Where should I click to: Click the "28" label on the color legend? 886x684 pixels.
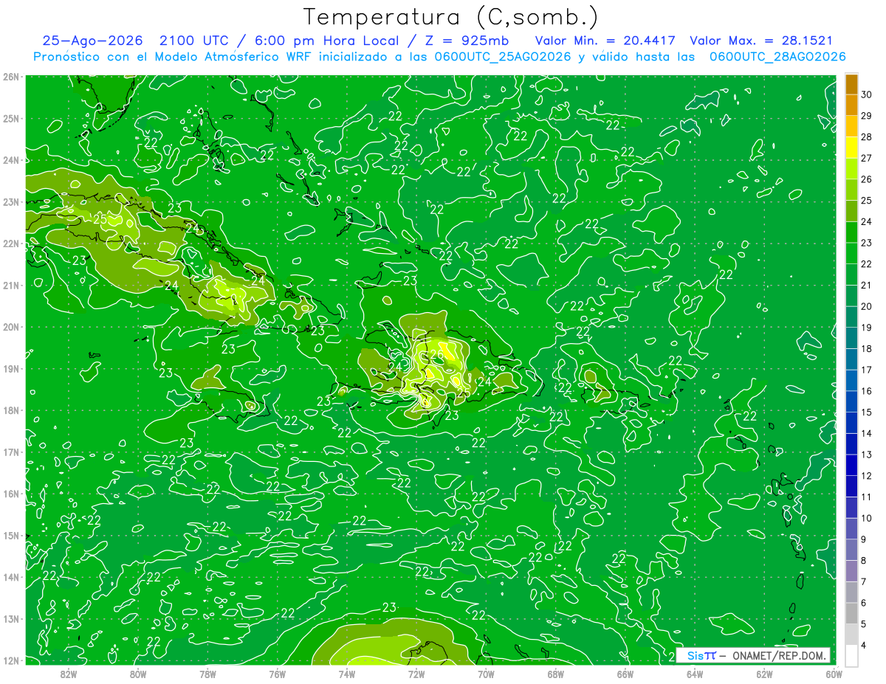(x=867, y=137)
